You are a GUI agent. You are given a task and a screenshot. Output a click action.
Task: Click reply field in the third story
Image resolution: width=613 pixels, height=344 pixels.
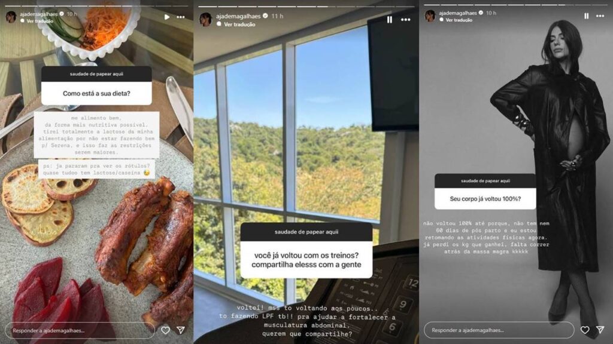499,330
